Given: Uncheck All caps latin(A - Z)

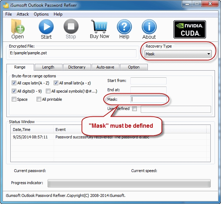Looking at the screenshot, I should click(x=14, y=83).
